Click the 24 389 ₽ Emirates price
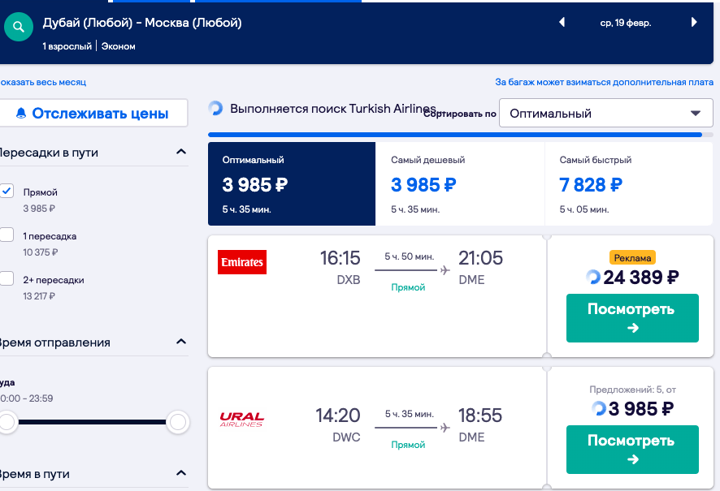Screen dimensions: 720x491 coord(641,278)
